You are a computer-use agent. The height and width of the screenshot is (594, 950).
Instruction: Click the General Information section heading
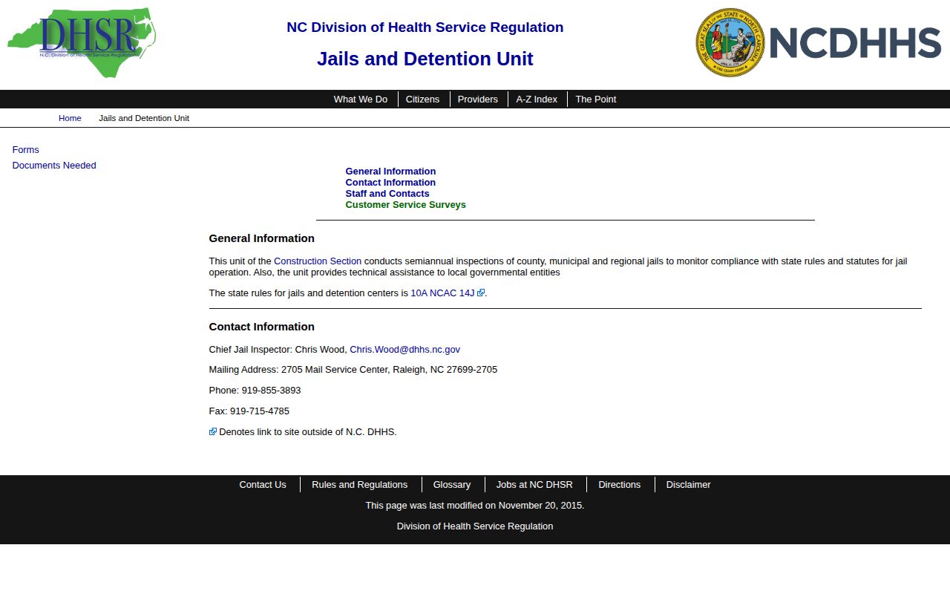[x=262, y=238]
